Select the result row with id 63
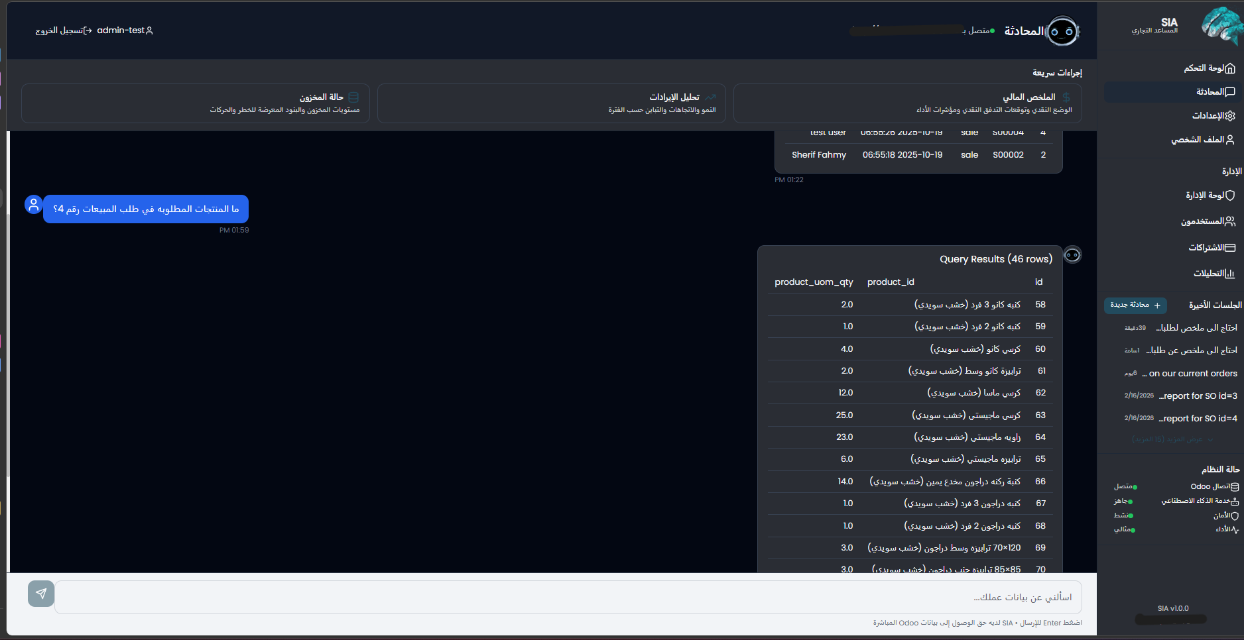The image size is (1244, 640). (x=910, y=415)
